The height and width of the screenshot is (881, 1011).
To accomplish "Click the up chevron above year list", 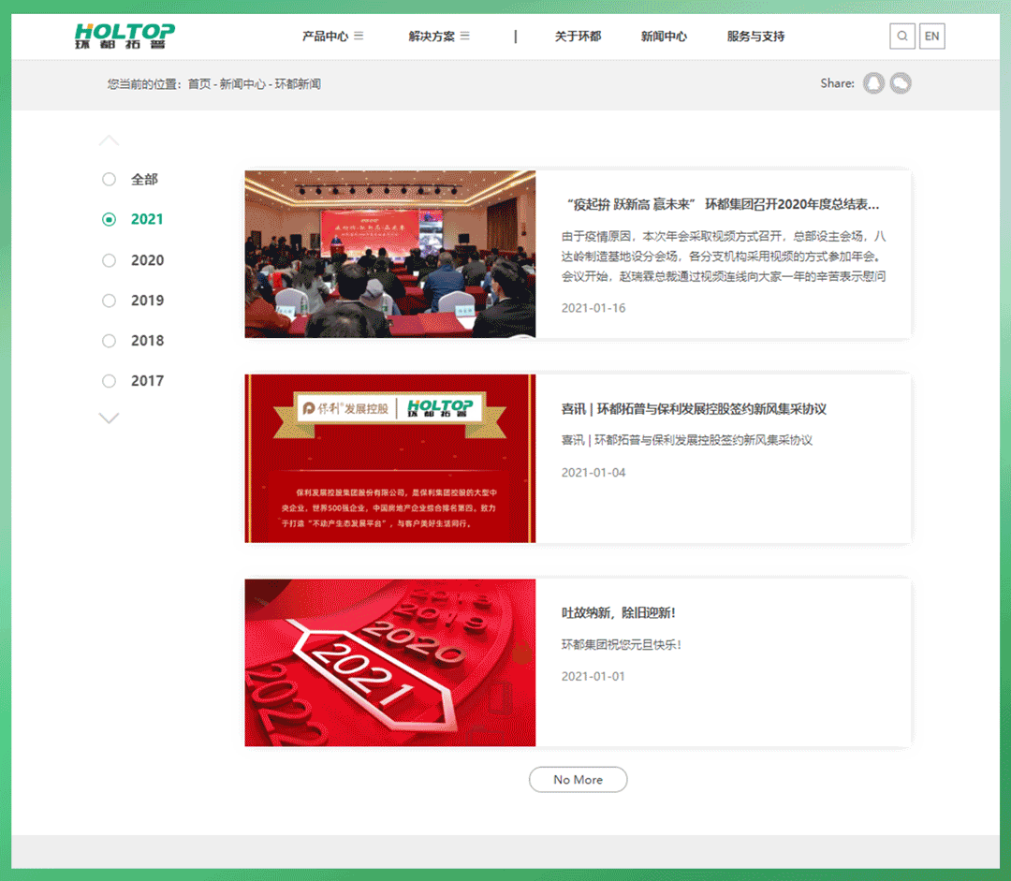I will point(109,139).
